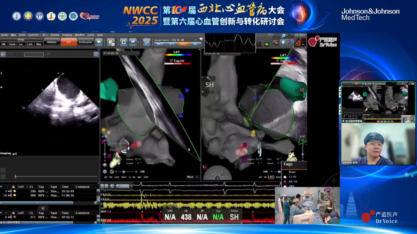Screen dimensions: 417x234
Task: Open the Study menu
Action: 5,35
